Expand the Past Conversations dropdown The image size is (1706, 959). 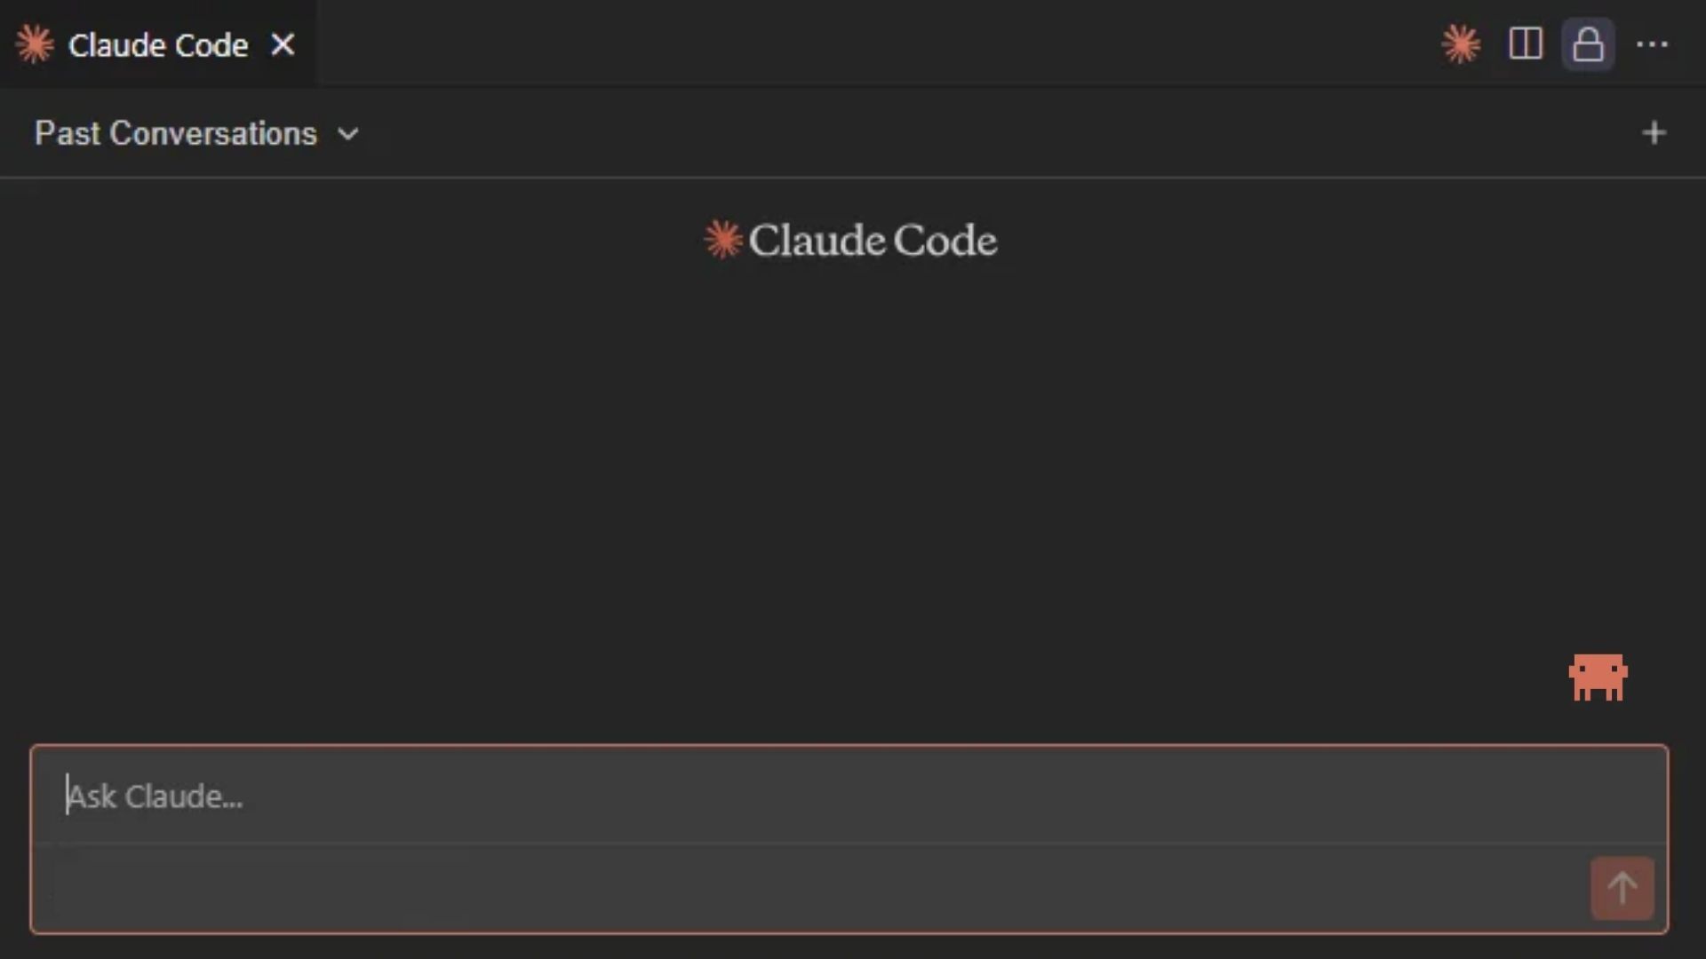(197, 133)
